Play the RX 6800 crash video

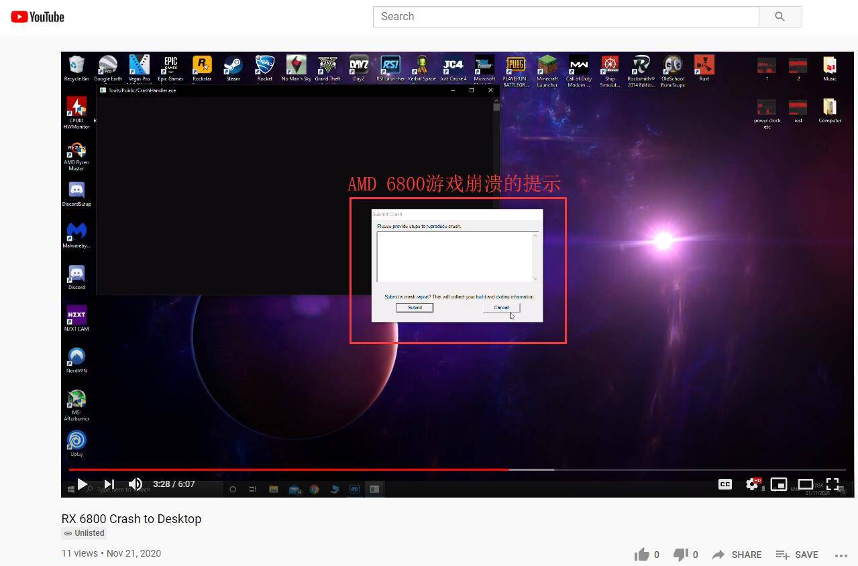click(x=82, y=484)
